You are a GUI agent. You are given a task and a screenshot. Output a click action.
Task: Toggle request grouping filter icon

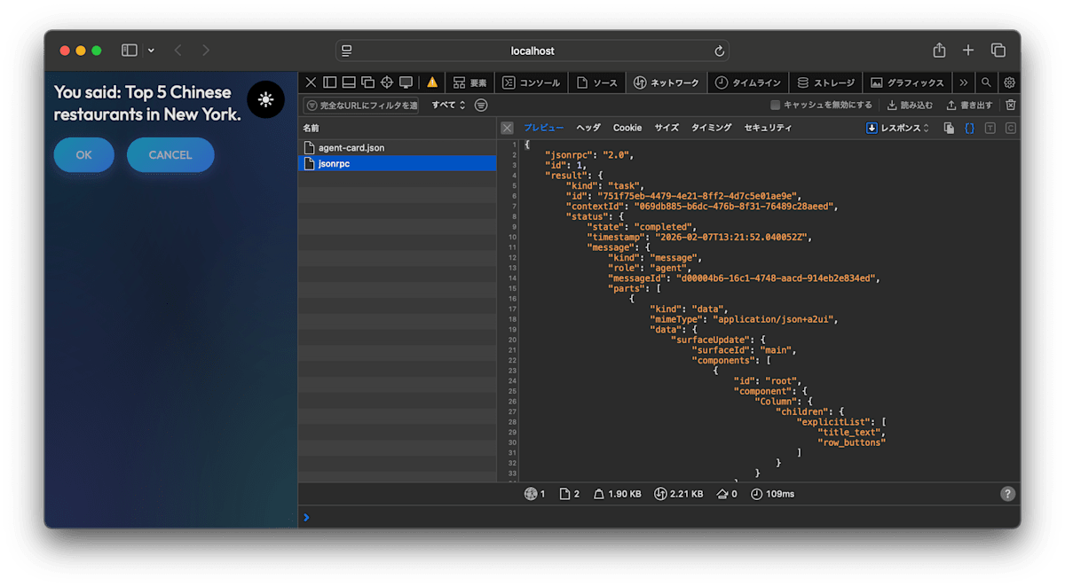pyautogui.click(x=481, y=106)
